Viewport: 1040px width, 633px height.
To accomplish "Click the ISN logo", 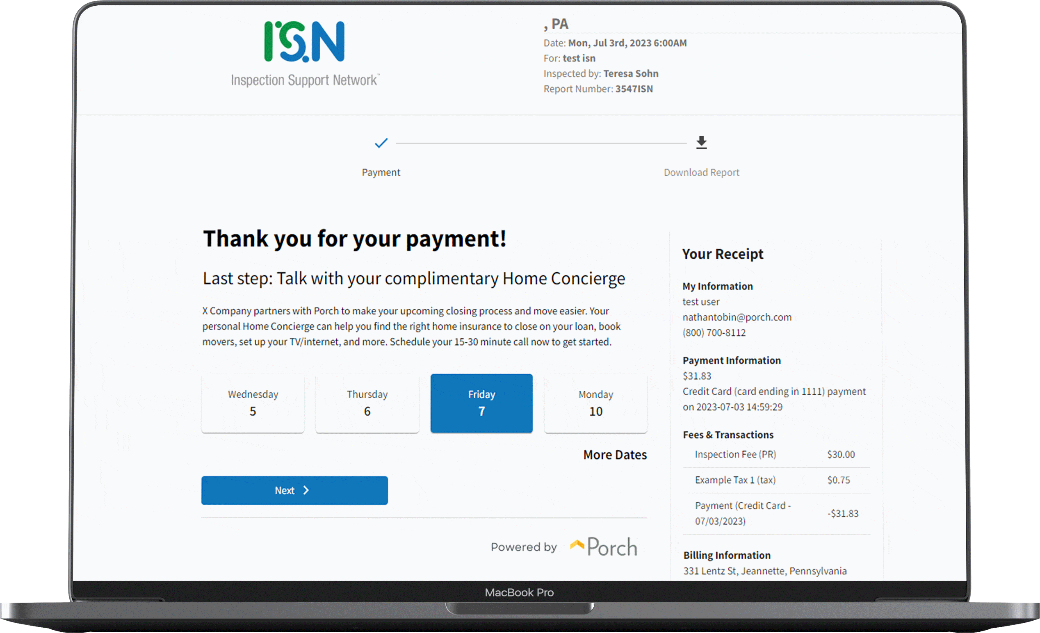I will tap(304, 42).
